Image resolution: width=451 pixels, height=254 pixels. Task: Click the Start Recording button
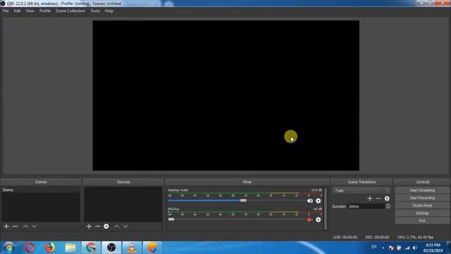tap(422, 198)
